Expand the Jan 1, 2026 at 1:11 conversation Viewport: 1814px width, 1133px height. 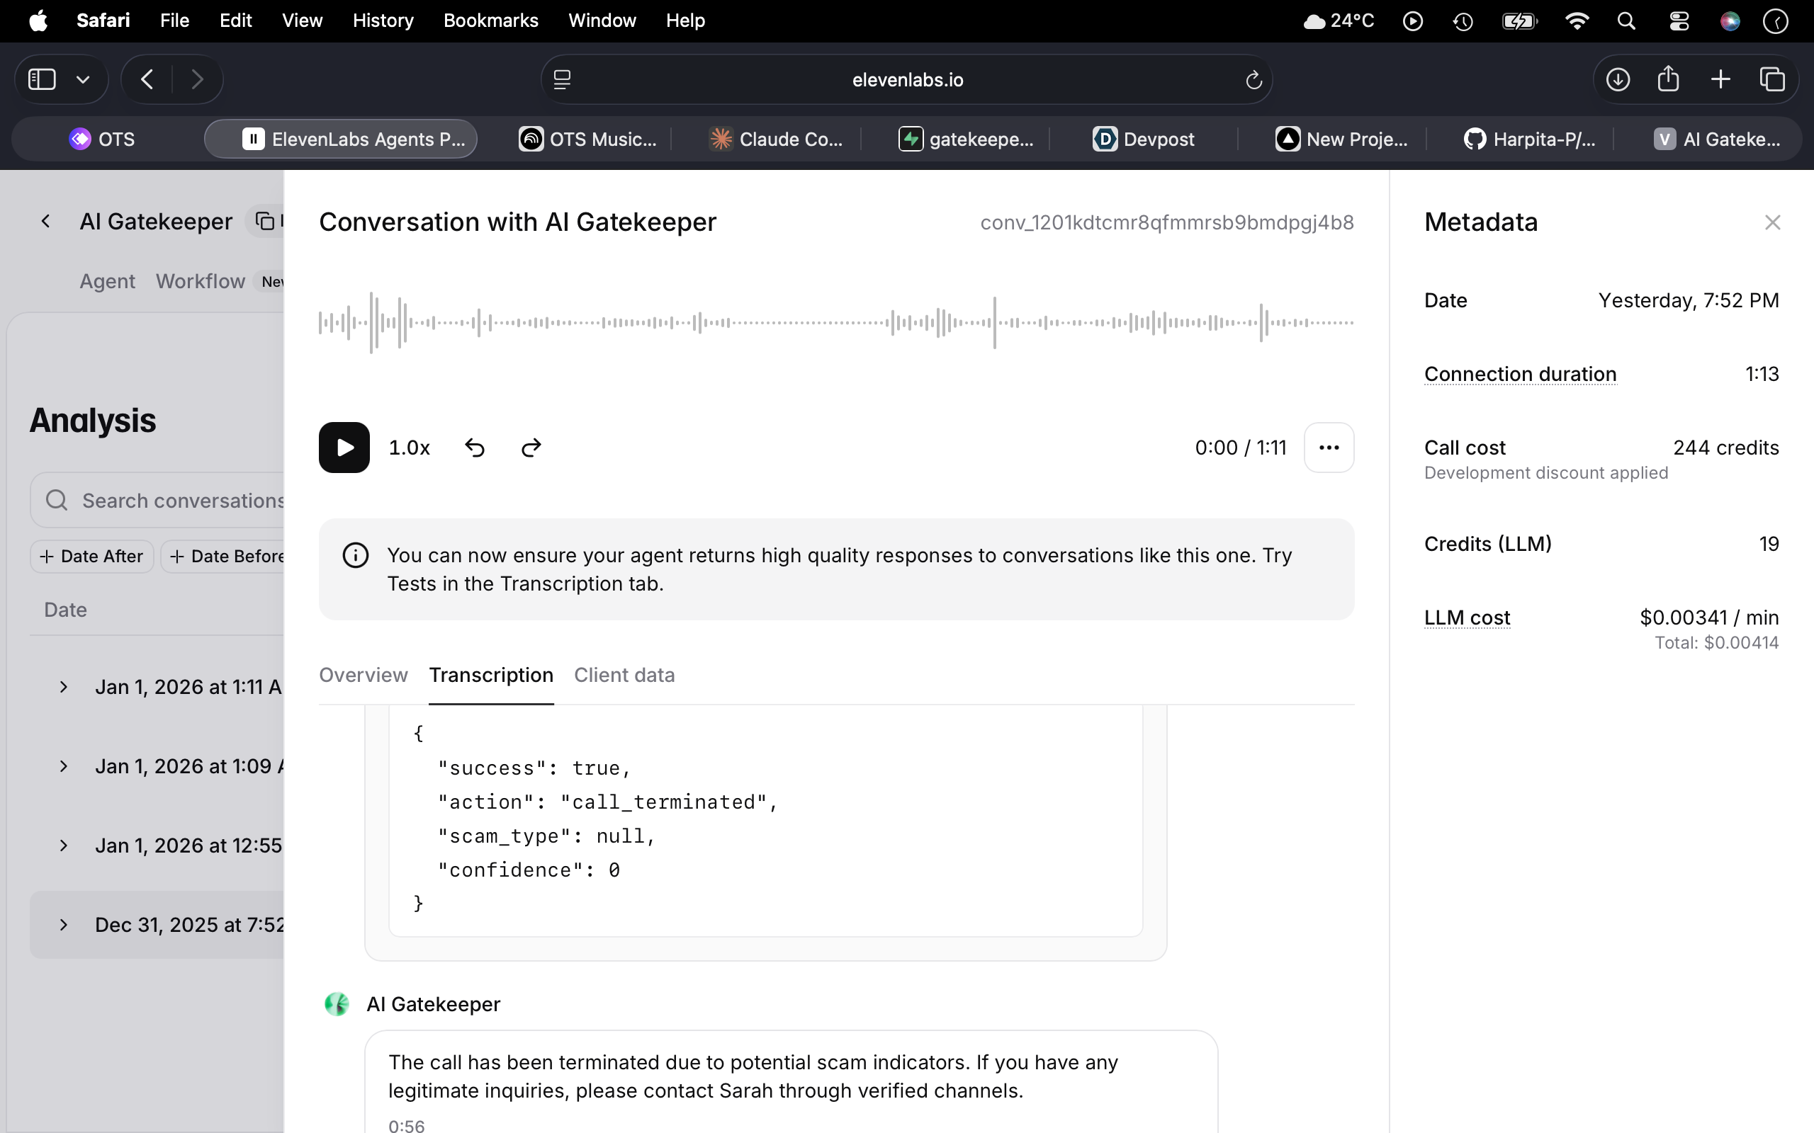click(x=64, y=687)
